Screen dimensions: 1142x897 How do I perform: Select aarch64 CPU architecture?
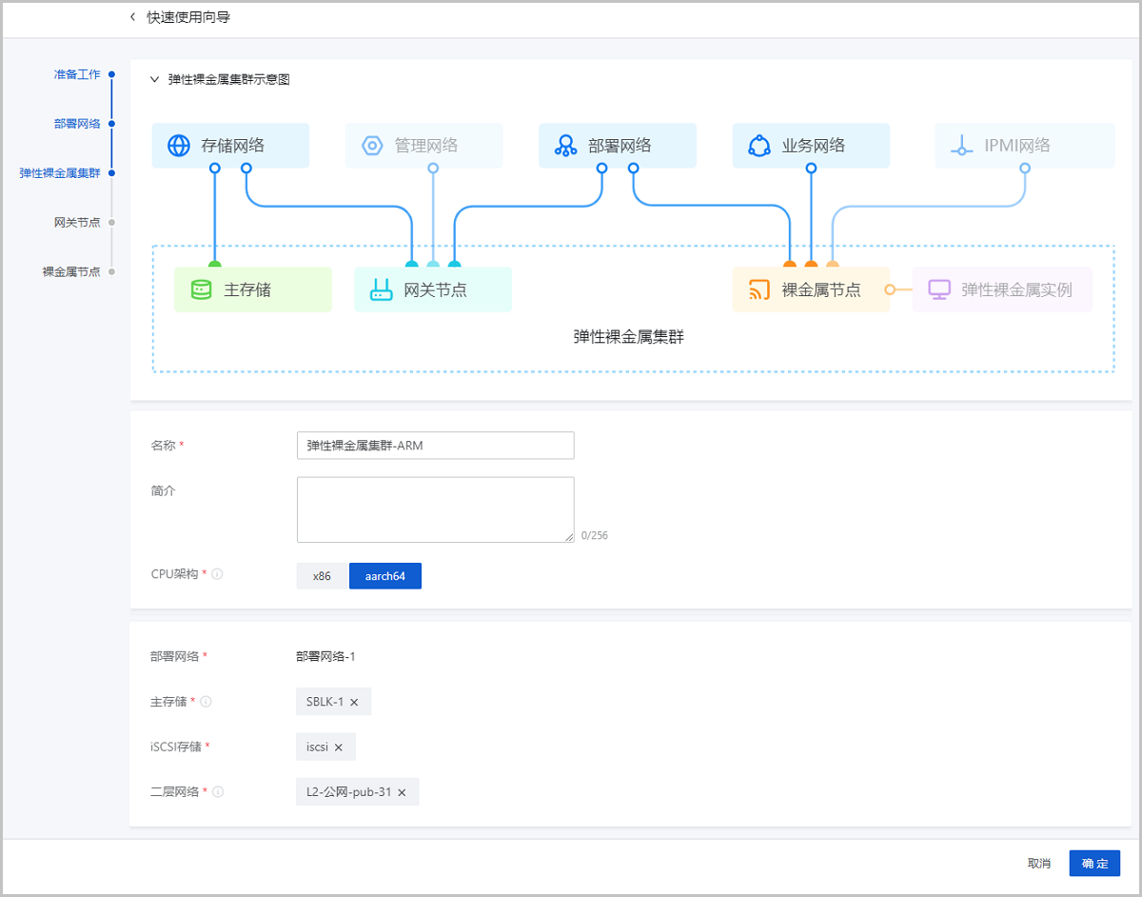tap(384, 576)
